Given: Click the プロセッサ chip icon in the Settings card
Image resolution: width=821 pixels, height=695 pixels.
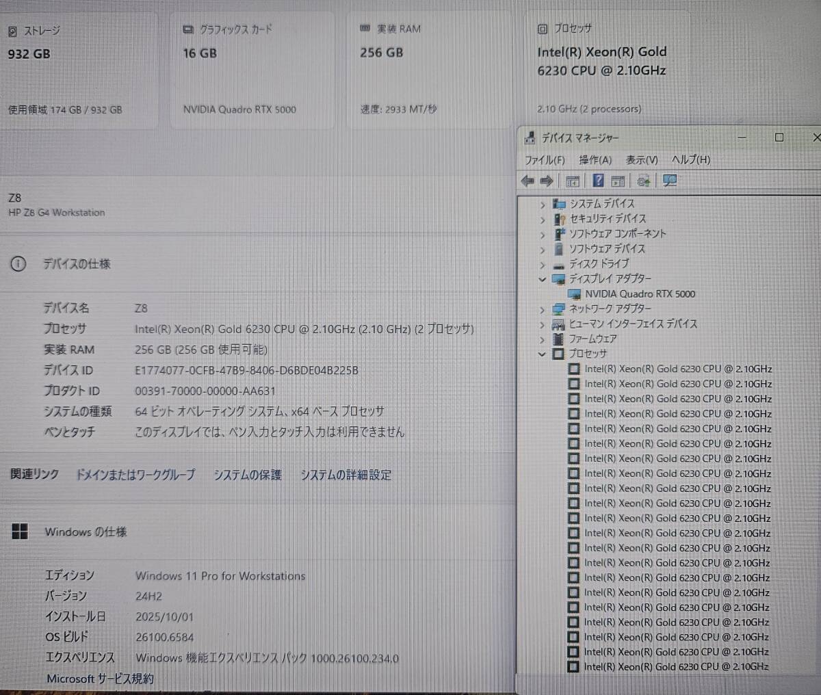Looking at the screenshot, I should click(543, 29).
